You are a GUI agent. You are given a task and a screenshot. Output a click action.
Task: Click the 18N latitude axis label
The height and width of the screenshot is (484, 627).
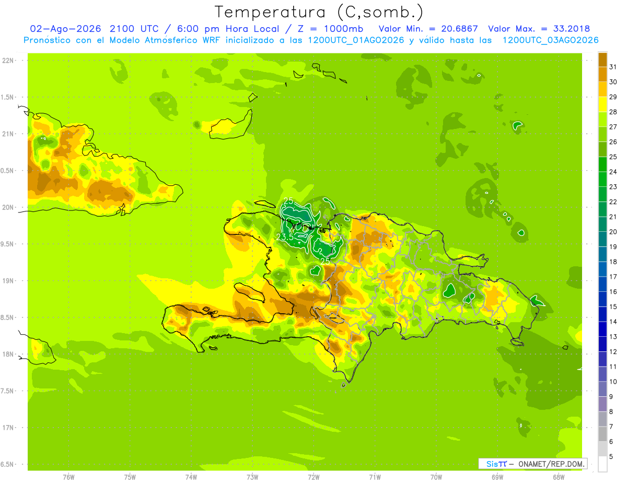8,355
